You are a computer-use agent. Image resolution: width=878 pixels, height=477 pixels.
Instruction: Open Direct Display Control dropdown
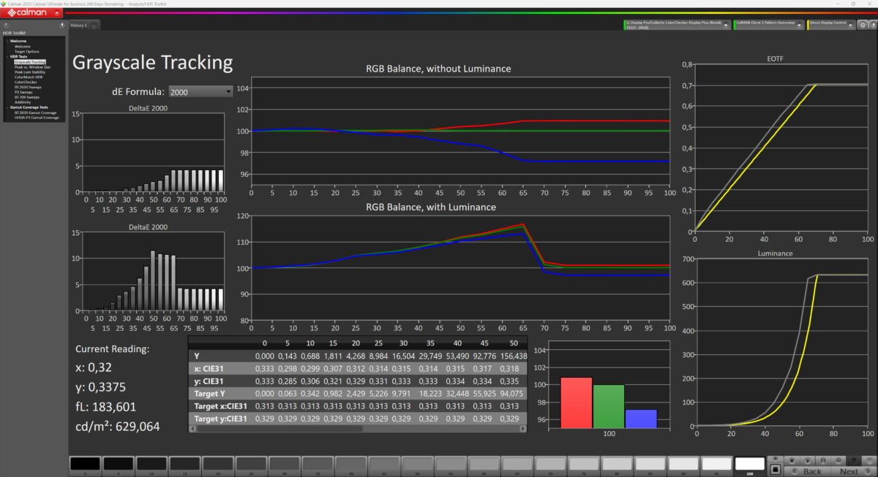click(x=851, y=24)
